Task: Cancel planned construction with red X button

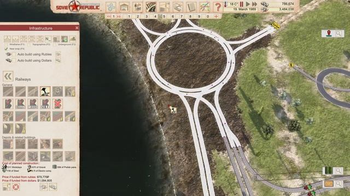Action: tap(16, 187)
